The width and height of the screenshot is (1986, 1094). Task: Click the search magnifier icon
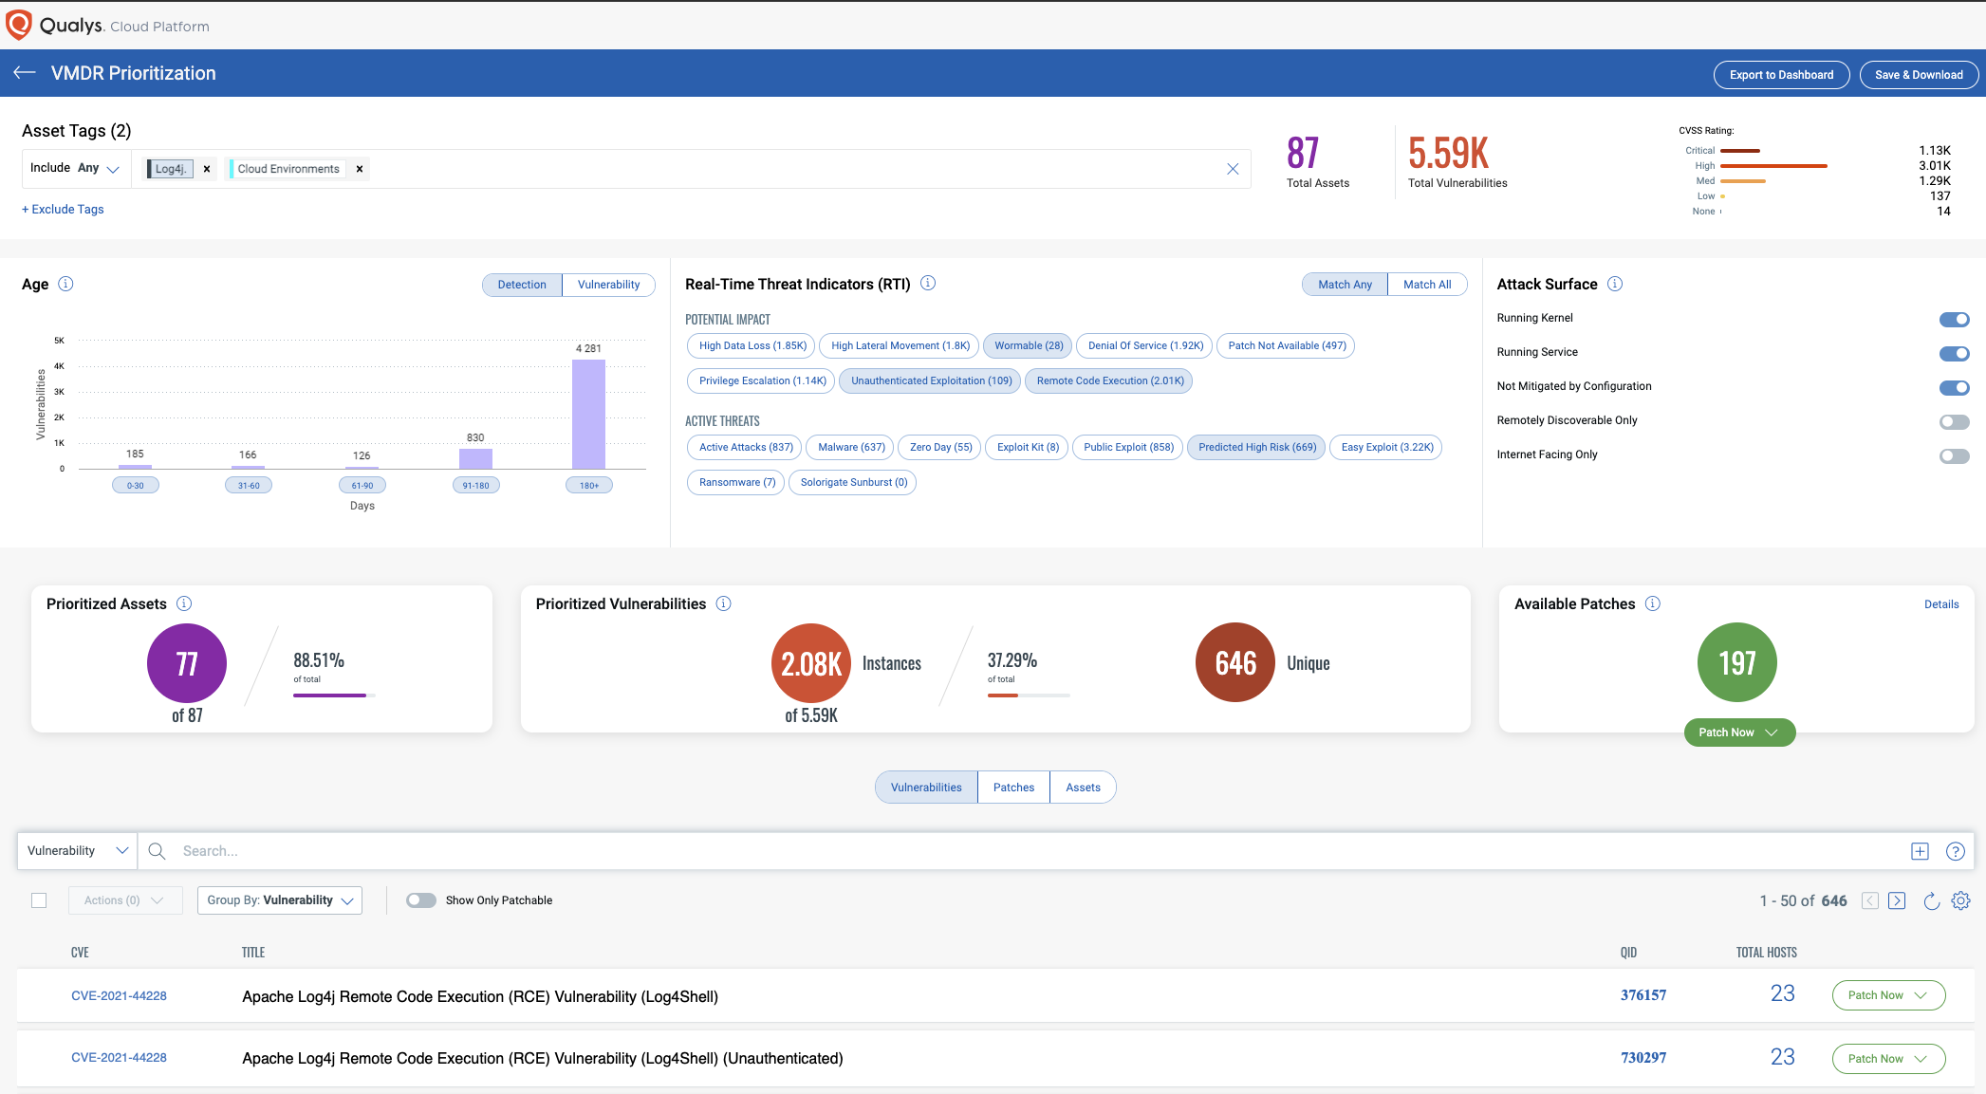pyautogui.click(x=158, y=851)
